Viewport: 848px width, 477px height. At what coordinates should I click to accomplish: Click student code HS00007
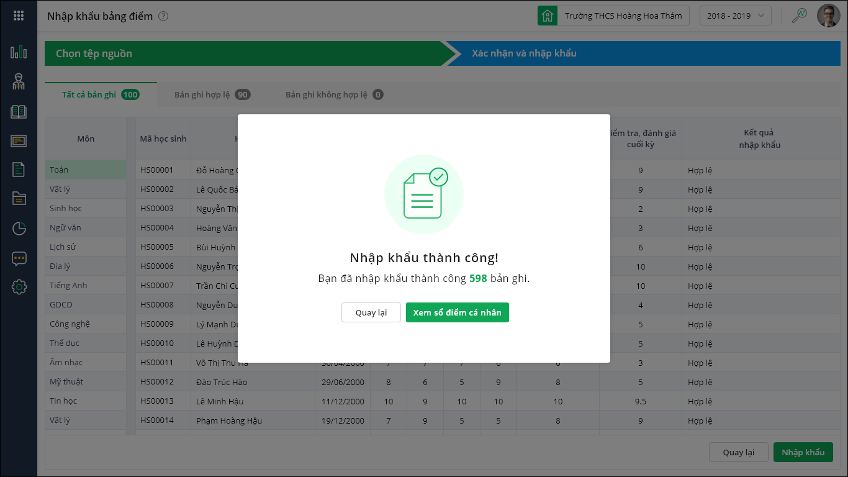pyautogui.click(x=157, y=286)
